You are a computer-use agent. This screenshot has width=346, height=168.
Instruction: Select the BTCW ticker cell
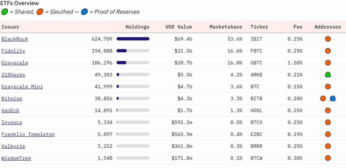256,158
